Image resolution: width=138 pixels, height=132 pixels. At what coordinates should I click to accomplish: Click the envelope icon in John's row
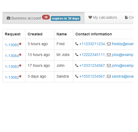[109, 65]
